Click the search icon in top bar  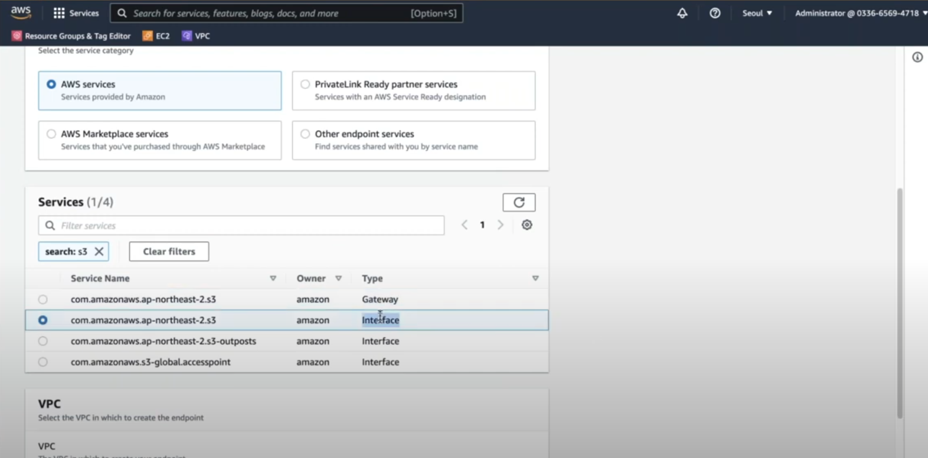(x=122, y=13)
